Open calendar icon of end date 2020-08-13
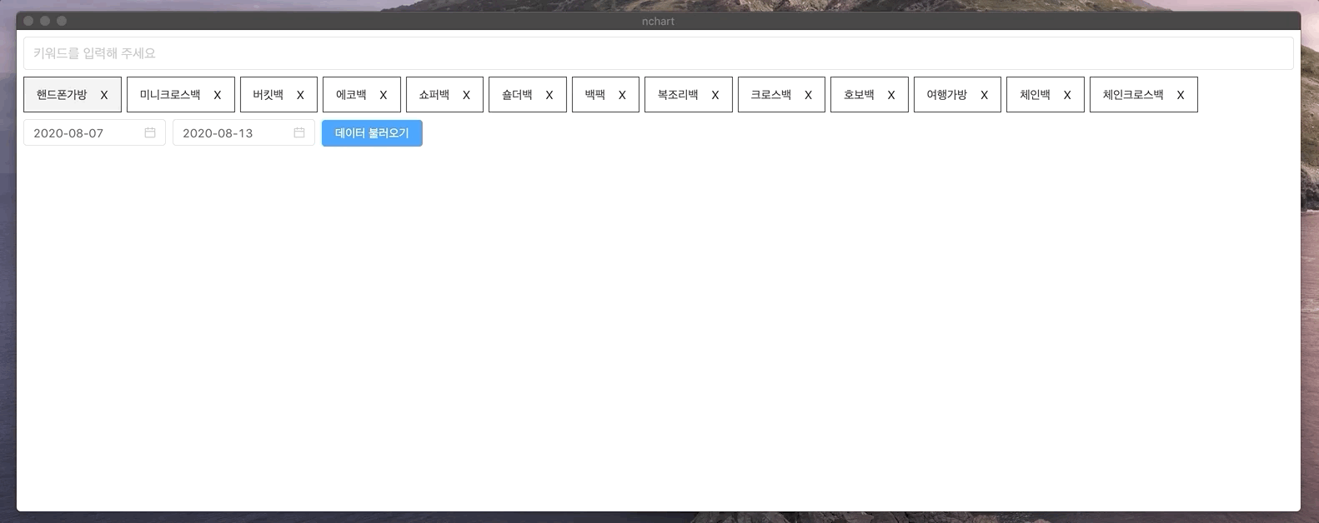Image resolution: width=1319 pixels, height=523 pixels. point(299,132)
